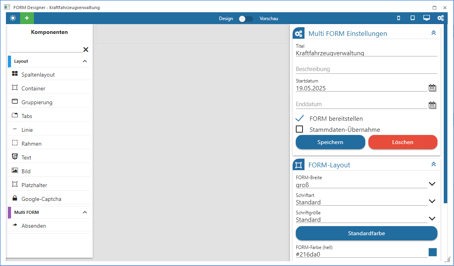The image size is (454, 266).
Task: Click the Vorschau mode label
Action: 269,19
